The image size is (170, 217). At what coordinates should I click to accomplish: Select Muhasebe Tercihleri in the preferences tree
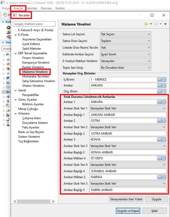36,76
